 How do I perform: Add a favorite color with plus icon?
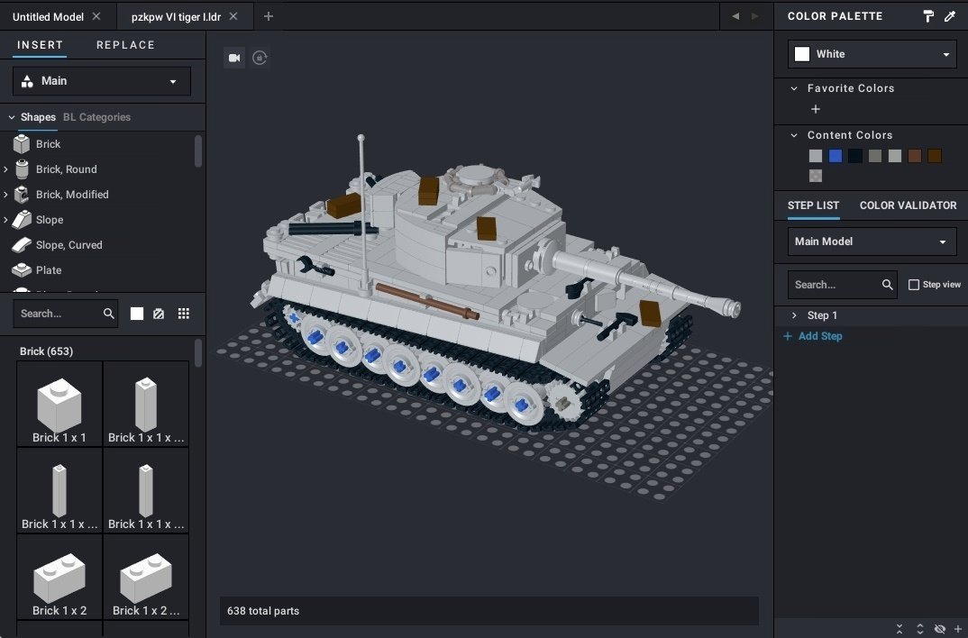pos(816,109)
